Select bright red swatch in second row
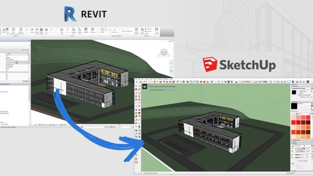The height and width of the screenshot is (176, 313). [x=293, y=122]
